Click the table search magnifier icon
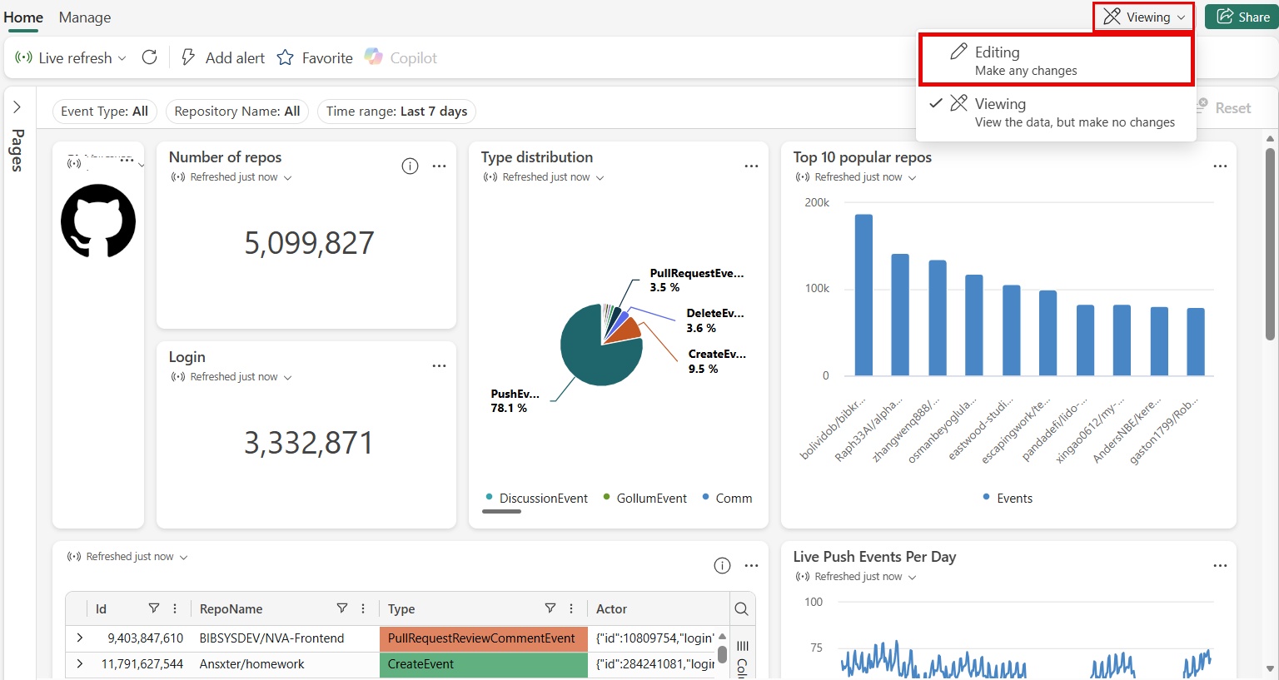The image size is (1279, 680). [742, 609]
